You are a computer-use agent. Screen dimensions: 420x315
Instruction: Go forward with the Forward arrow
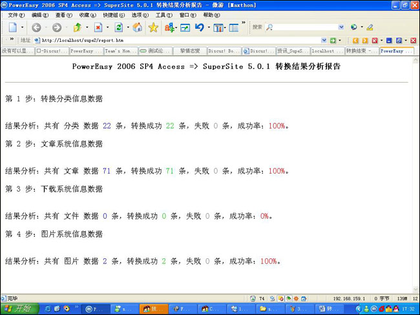tap(57, 27)
